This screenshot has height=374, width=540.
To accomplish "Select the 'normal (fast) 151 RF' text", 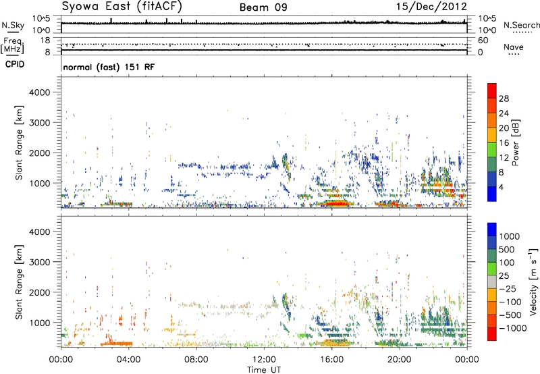I will (x=109, y=67).
